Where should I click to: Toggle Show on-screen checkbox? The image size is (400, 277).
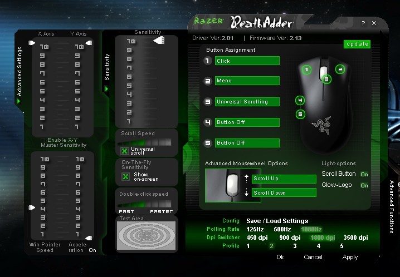tap(125, 176)
